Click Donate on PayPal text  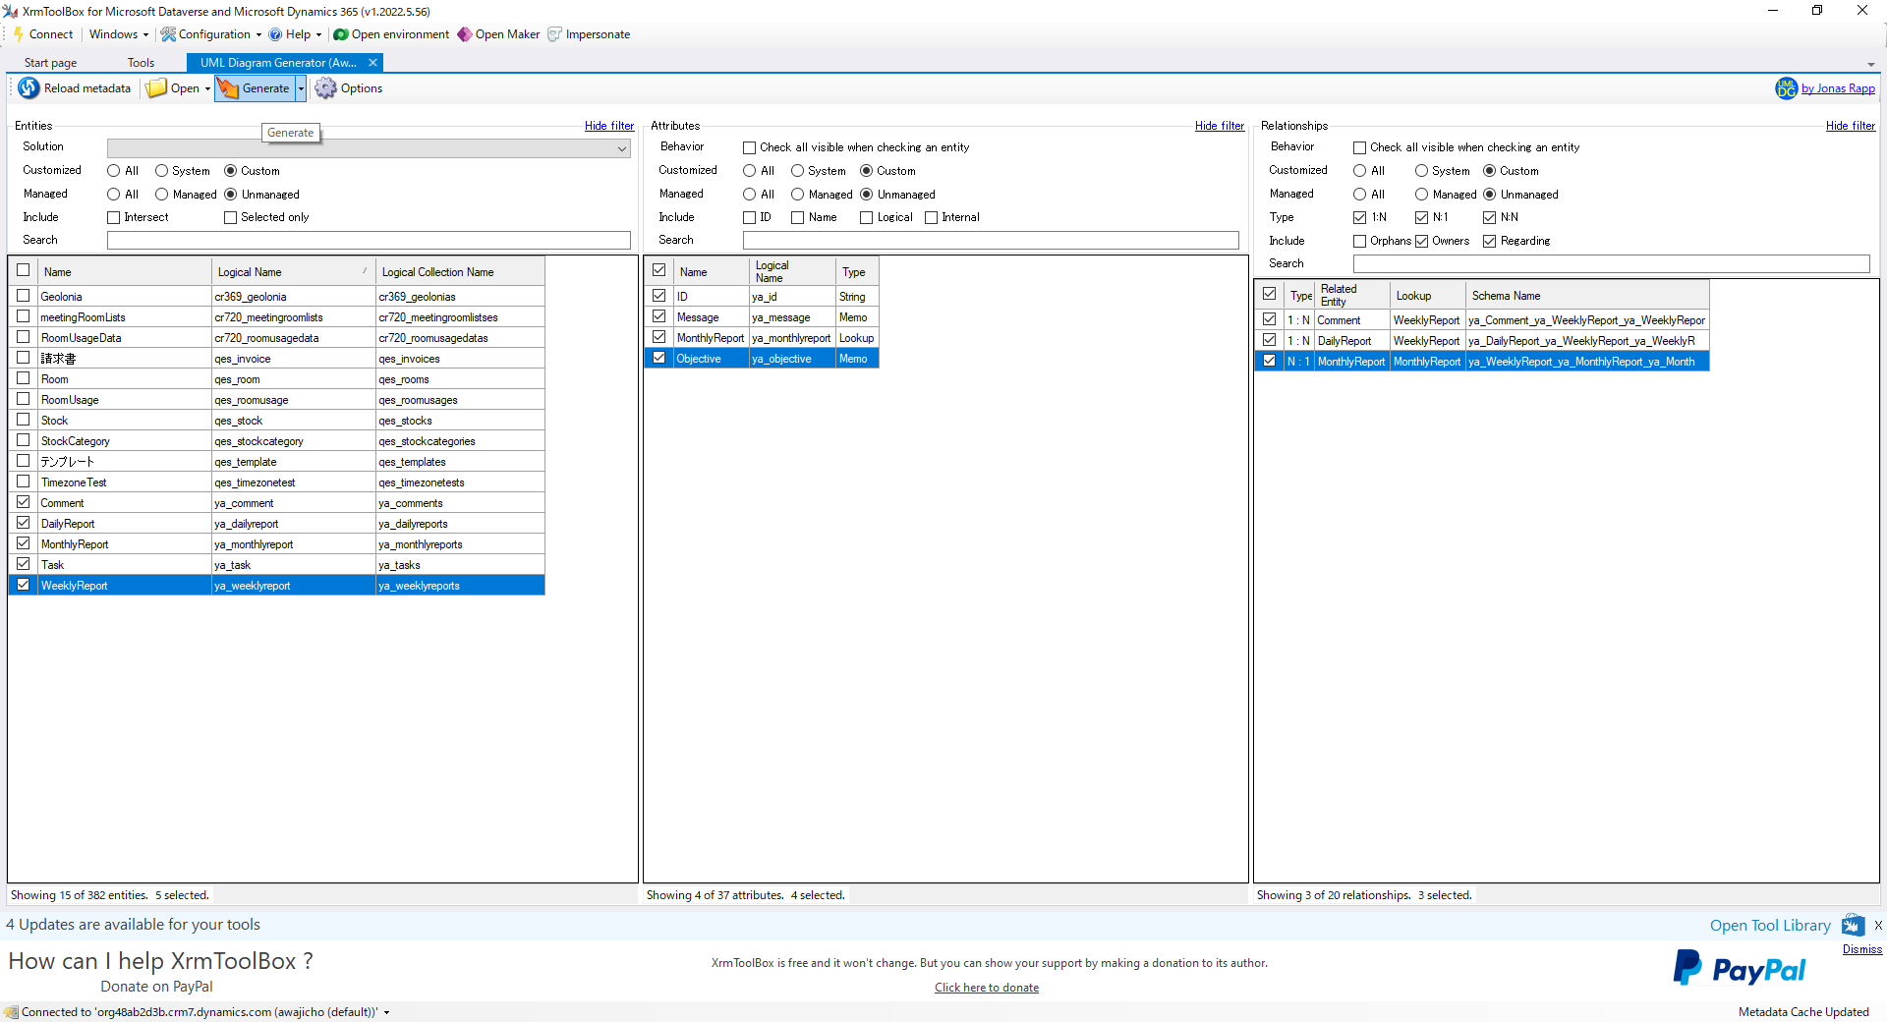coord(156,987)
